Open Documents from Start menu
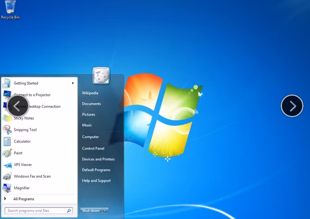 92,104
